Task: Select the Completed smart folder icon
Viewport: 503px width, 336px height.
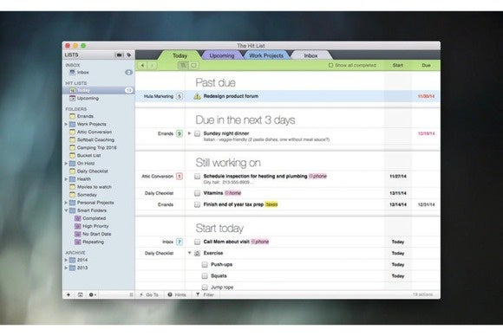Action: point(78,218)
